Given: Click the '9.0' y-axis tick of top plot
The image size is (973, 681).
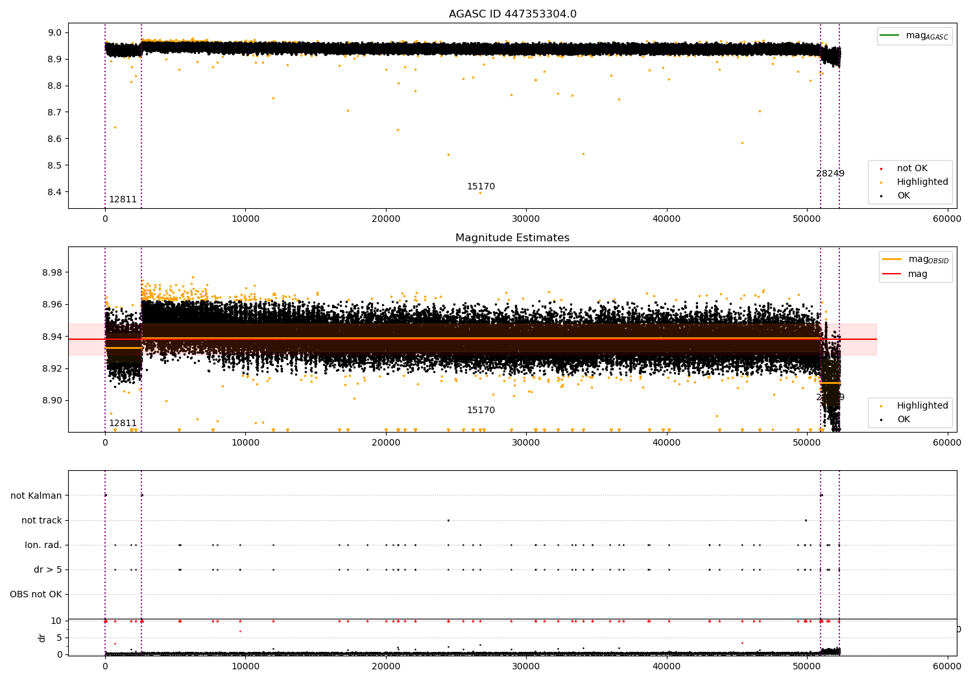Looking at the screenshot, I should pos(56,32).
